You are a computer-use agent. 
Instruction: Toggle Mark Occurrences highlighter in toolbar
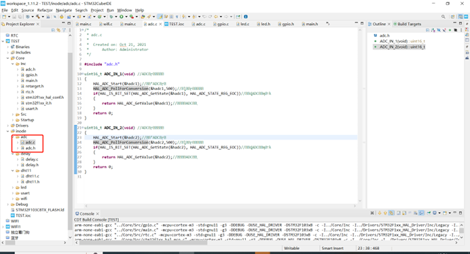coord(160,16)
